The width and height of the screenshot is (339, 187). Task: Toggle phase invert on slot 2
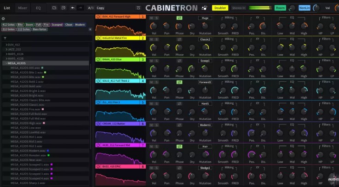tap(179, 40)
